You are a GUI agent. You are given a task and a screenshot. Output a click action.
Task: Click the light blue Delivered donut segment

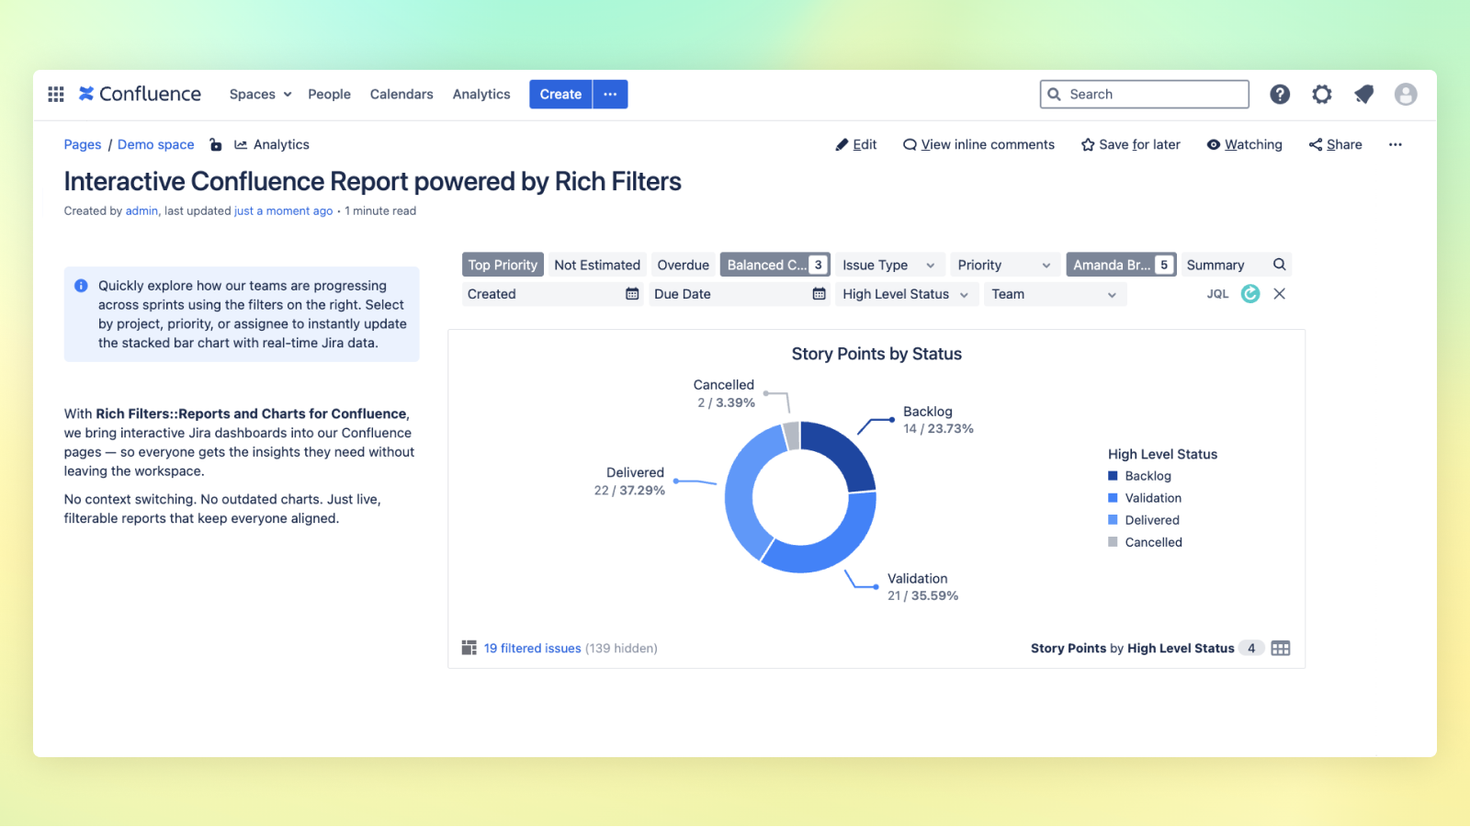(x=742, y=490)
